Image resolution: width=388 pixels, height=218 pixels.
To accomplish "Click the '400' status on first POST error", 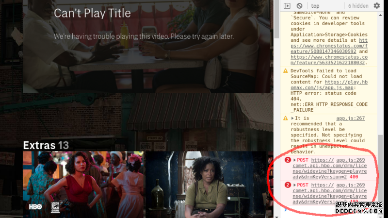I will pos(354,177).
